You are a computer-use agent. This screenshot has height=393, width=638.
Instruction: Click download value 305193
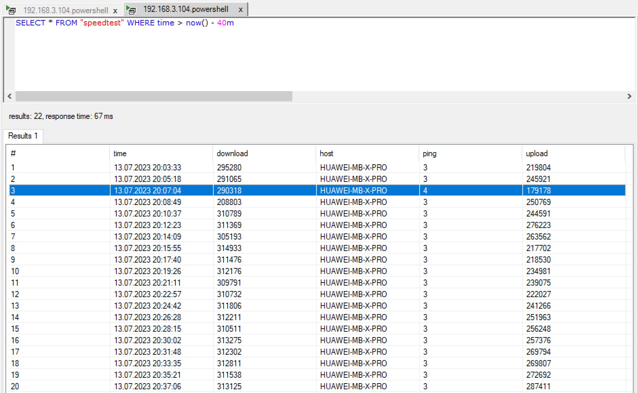[x=229, y=236]
